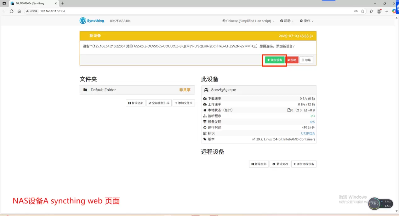Click 全部重新扫描 rescan all button

click(159, 103)
